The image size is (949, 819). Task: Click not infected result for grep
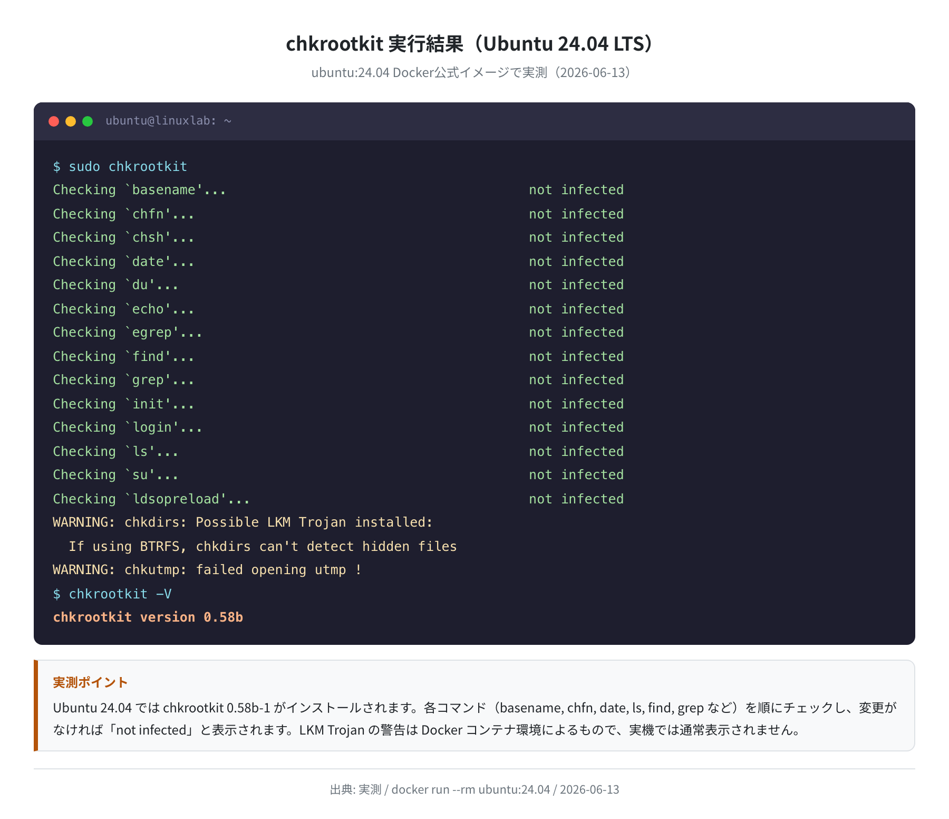576,380
